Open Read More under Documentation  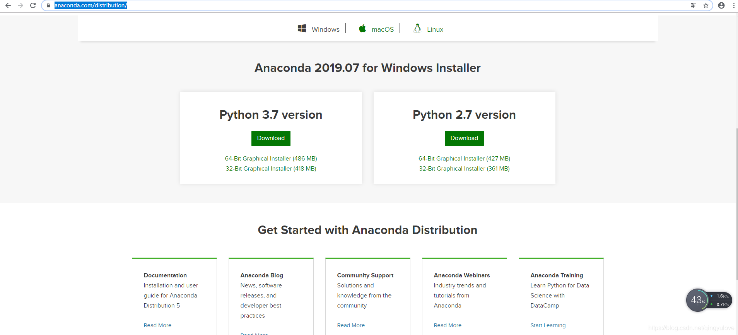tap(157, 325)
